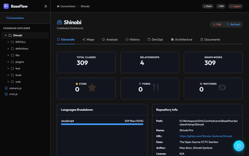Click the libs folder icon
This screenshot has height=156, width=249.
12,55
